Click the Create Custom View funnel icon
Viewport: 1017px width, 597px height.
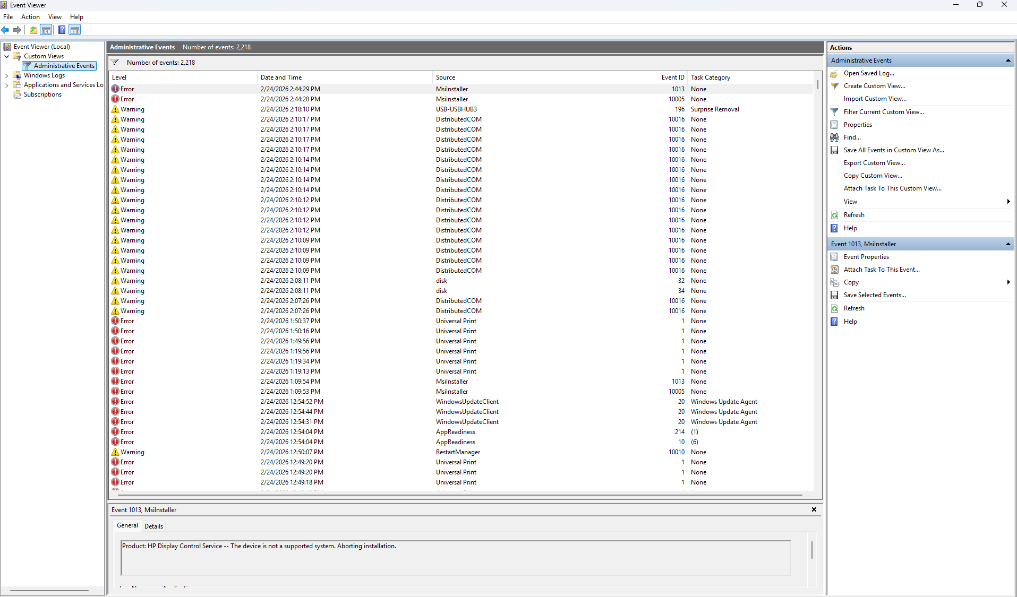834,86
